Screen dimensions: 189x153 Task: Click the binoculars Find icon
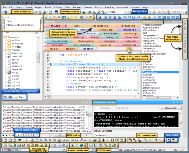[x=90, y=12]
